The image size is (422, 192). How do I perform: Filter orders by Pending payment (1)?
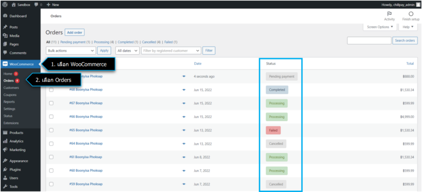[x=75, y=42]
